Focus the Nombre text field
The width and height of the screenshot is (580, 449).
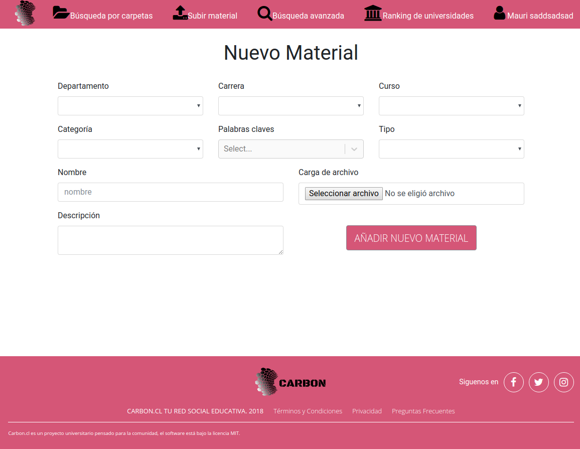point(171,192)
